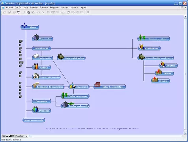Screen dimensions: 188x142
Task: Open the Formato menu
Action: point(44,7)
